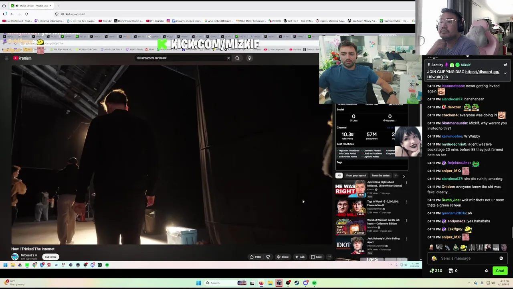
Task: Open the chat settings gear
Action: tap(486, 271)
